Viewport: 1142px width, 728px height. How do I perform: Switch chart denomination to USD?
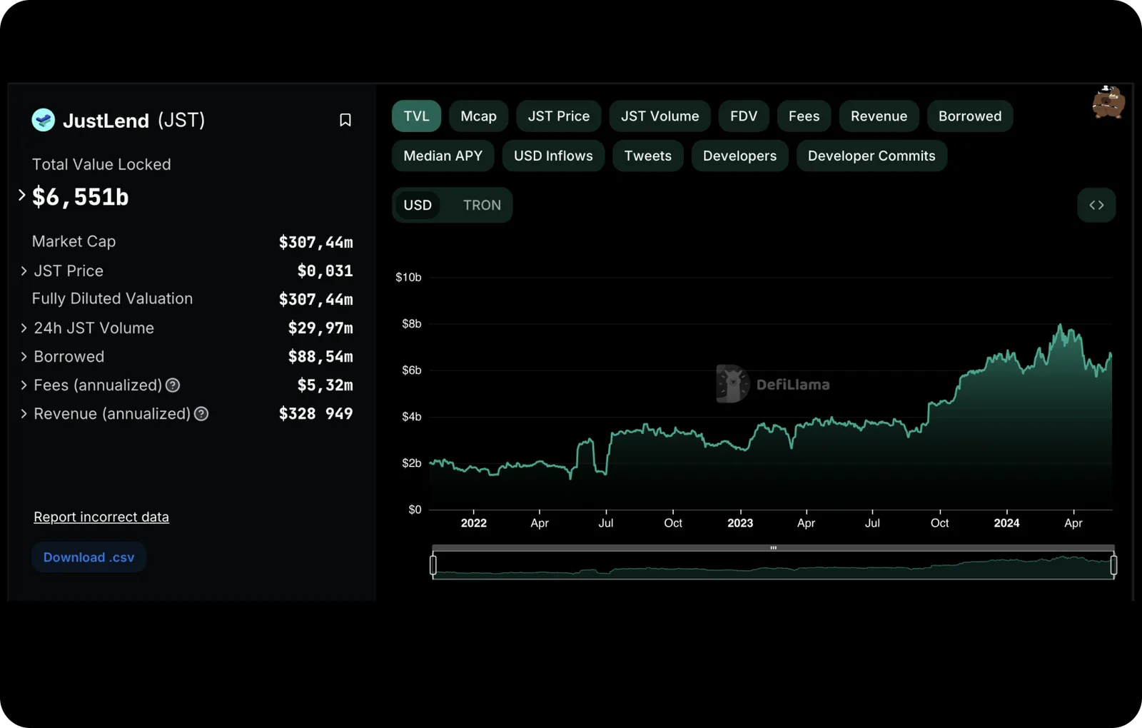418,206
